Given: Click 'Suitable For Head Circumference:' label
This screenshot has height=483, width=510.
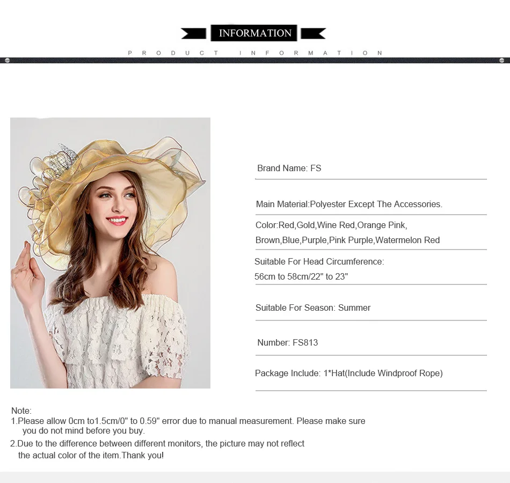Looking at the screenshot, I should tap(319, 261).
